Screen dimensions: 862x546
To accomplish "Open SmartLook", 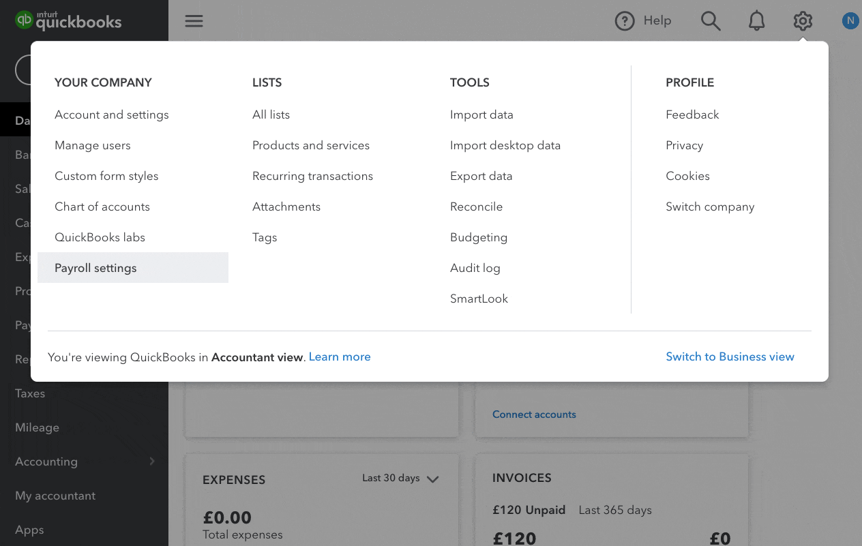I will click(x=479, y=299).
